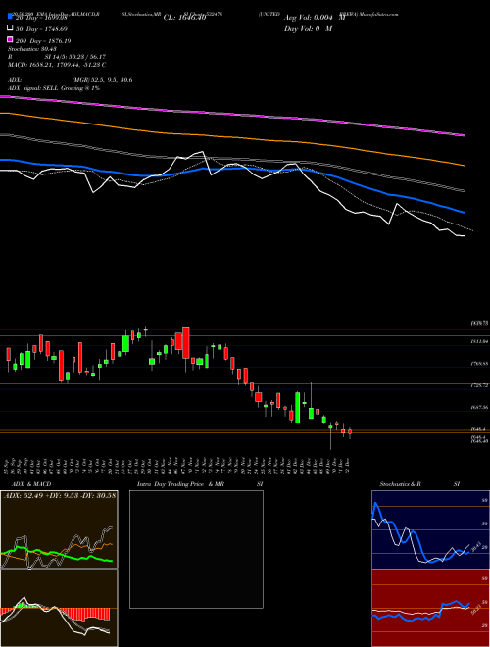Click the 1769.55 price axis label
The width and height of the screenshot is (490, 647).
(479, 364)
